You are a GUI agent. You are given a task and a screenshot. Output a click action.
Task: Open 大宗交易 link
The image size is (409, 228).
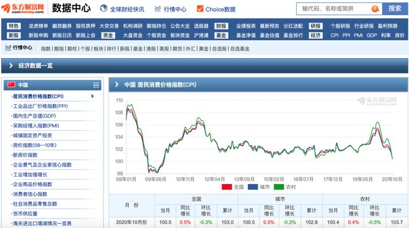click(109, 26)
